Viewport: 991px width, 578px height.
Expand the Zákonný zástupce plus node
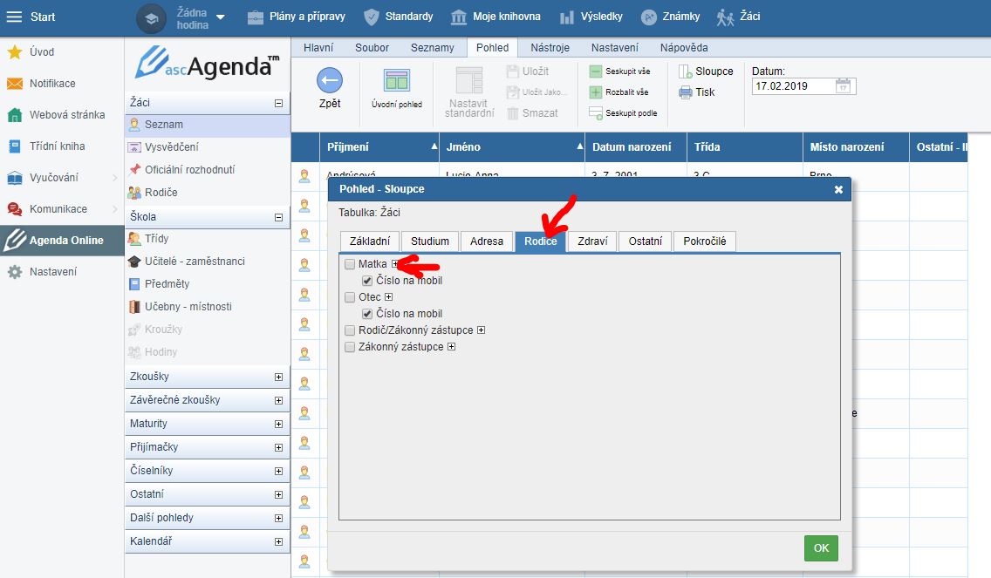point(452,347)
